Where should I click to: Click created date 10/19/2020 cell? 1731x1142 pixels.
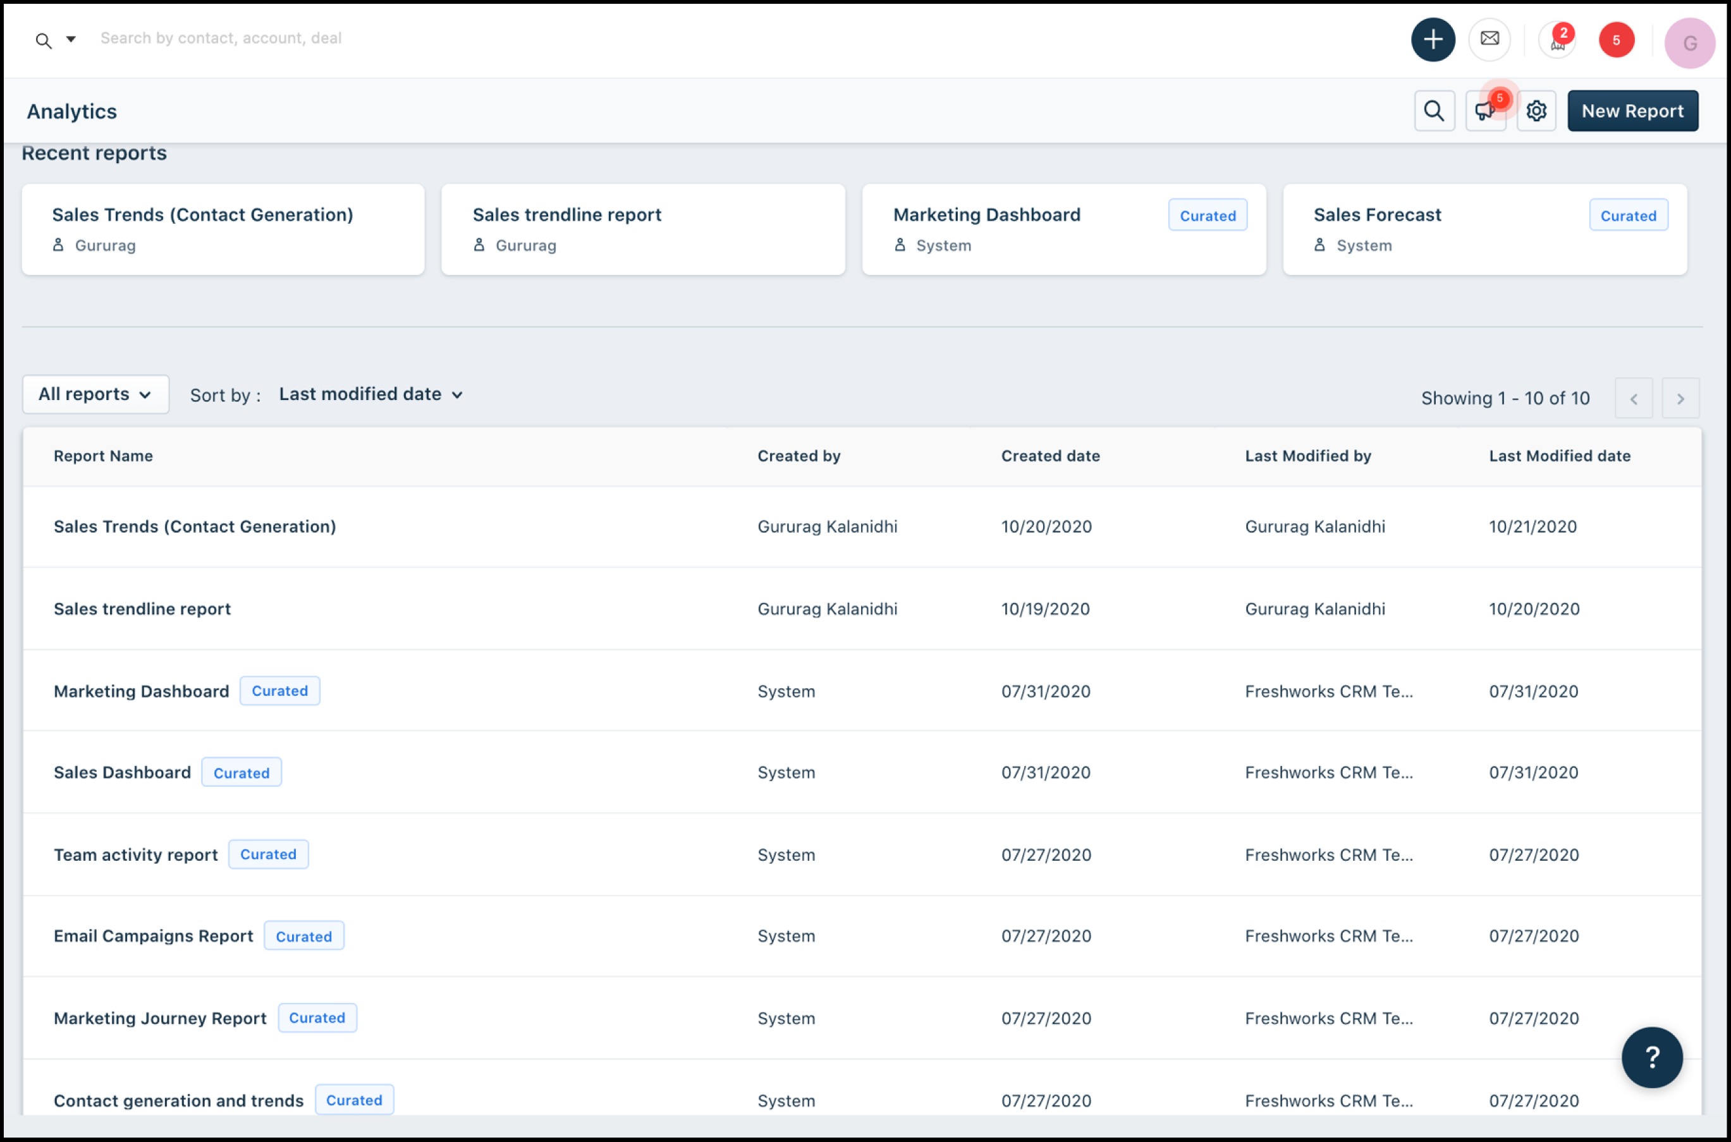(x=1046, y=609)
